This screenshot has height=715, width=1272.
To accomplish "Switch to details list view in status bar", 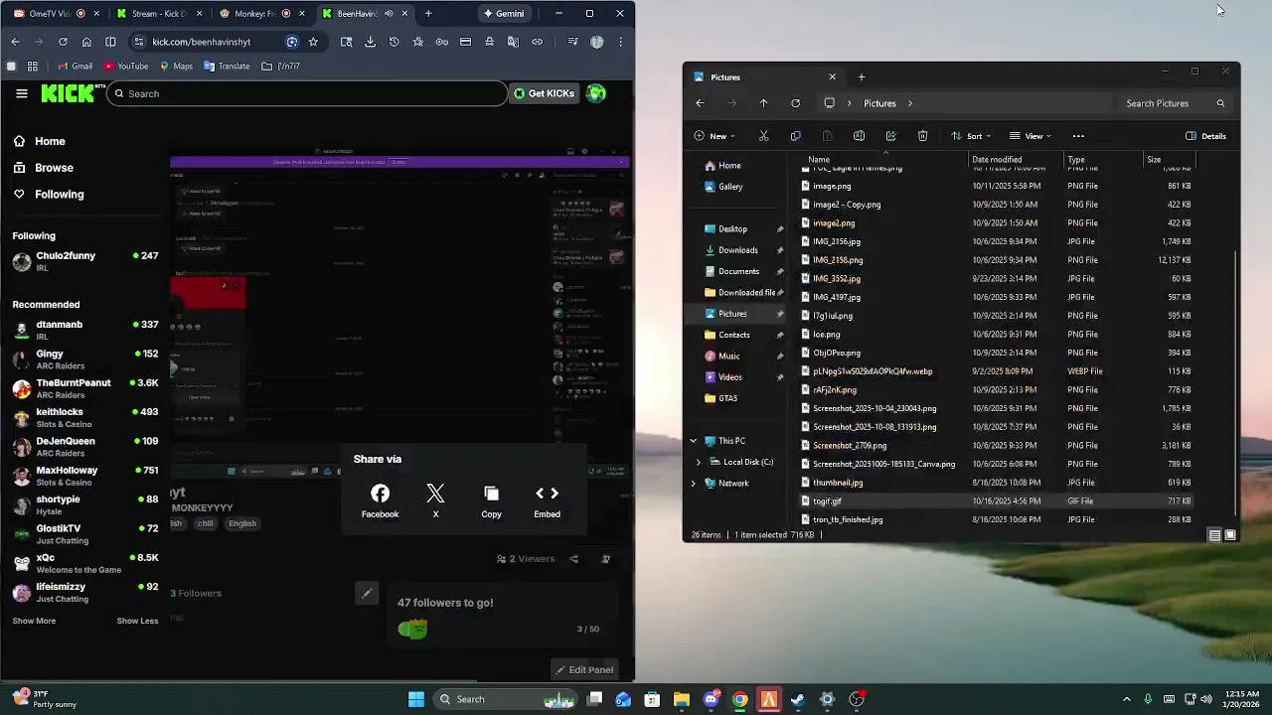I will coord(1214,535).
